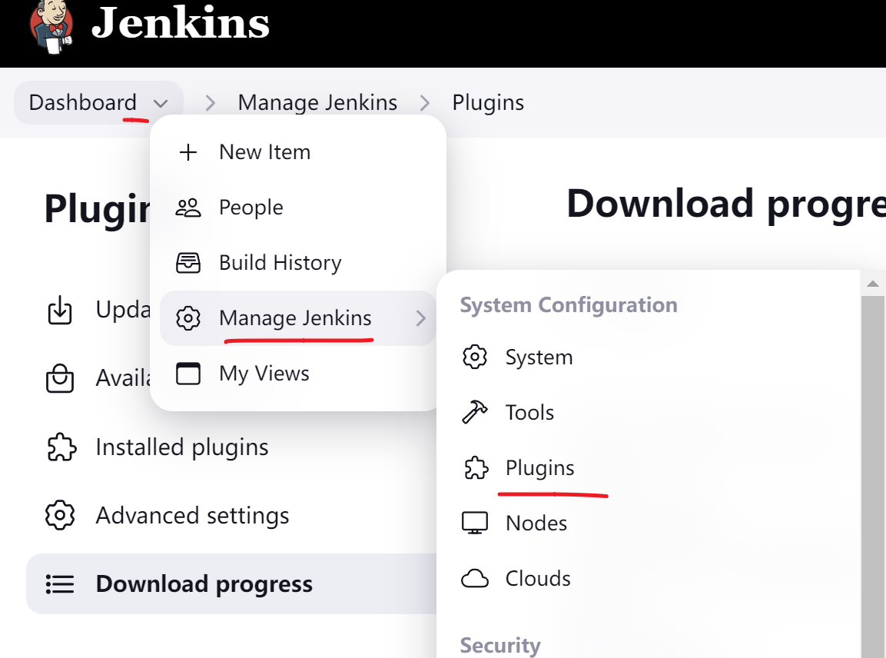The image size is (886, 658).
Task: Click the Tools hammer icon
Action: point(475,412)
